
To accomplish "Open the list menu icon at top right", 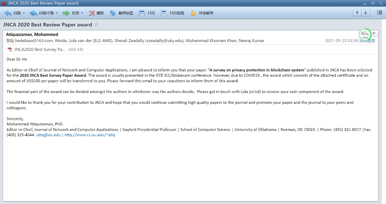I will pos(380,13).
